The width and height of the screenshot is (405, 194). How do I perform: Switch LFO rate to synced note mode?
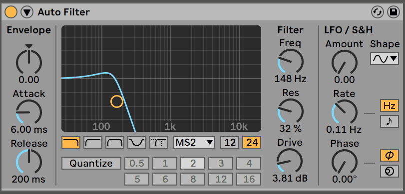389,122
